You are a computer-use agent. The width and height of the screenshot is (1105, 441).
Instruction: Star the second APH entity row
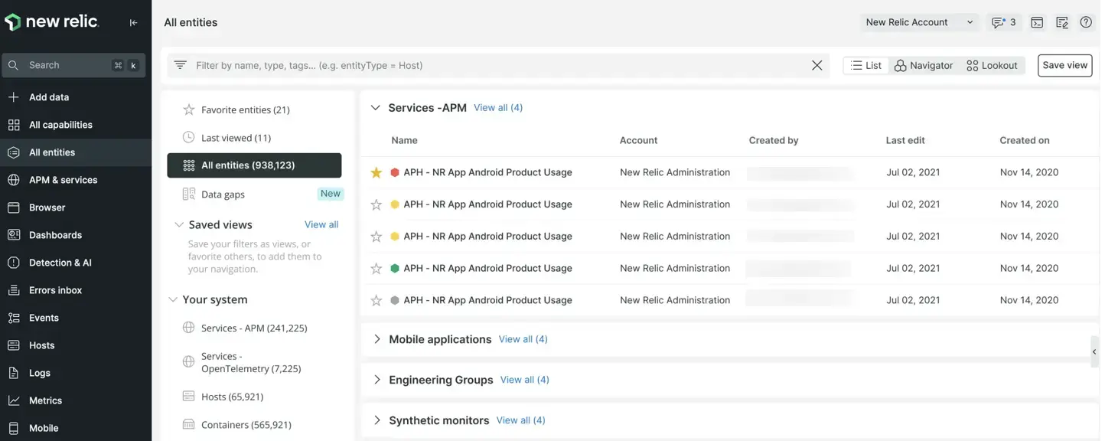tap(376, 205)
